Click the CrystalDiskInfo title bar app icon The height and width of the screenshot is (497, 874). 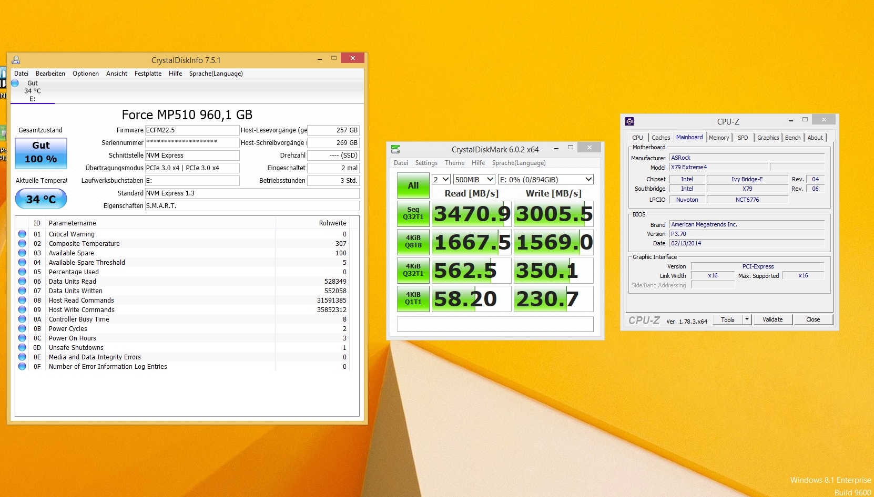click(x=16, y=60)
